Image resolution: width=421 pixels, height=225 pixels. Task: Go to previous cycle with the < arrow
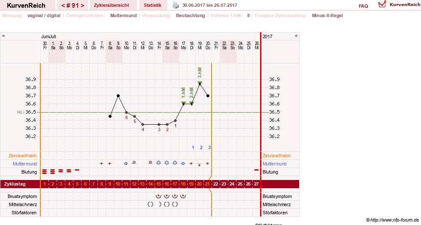tap(63, 6)
